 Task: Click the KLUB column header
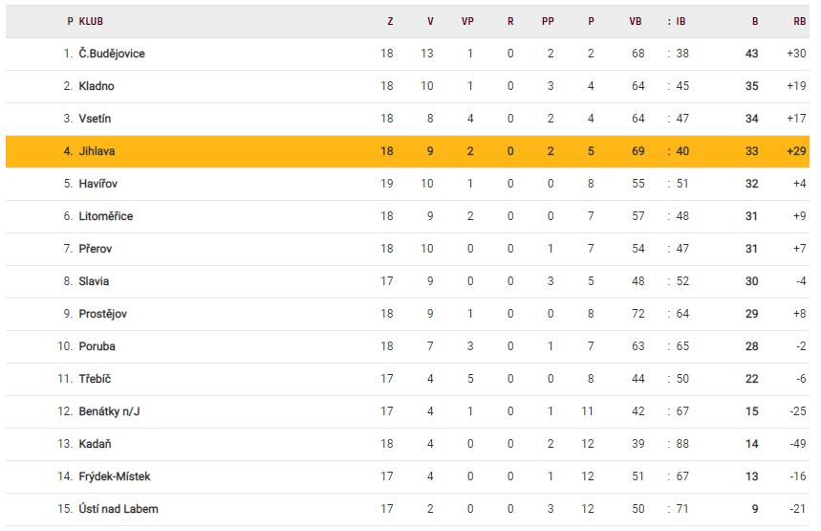coord(92,20)
